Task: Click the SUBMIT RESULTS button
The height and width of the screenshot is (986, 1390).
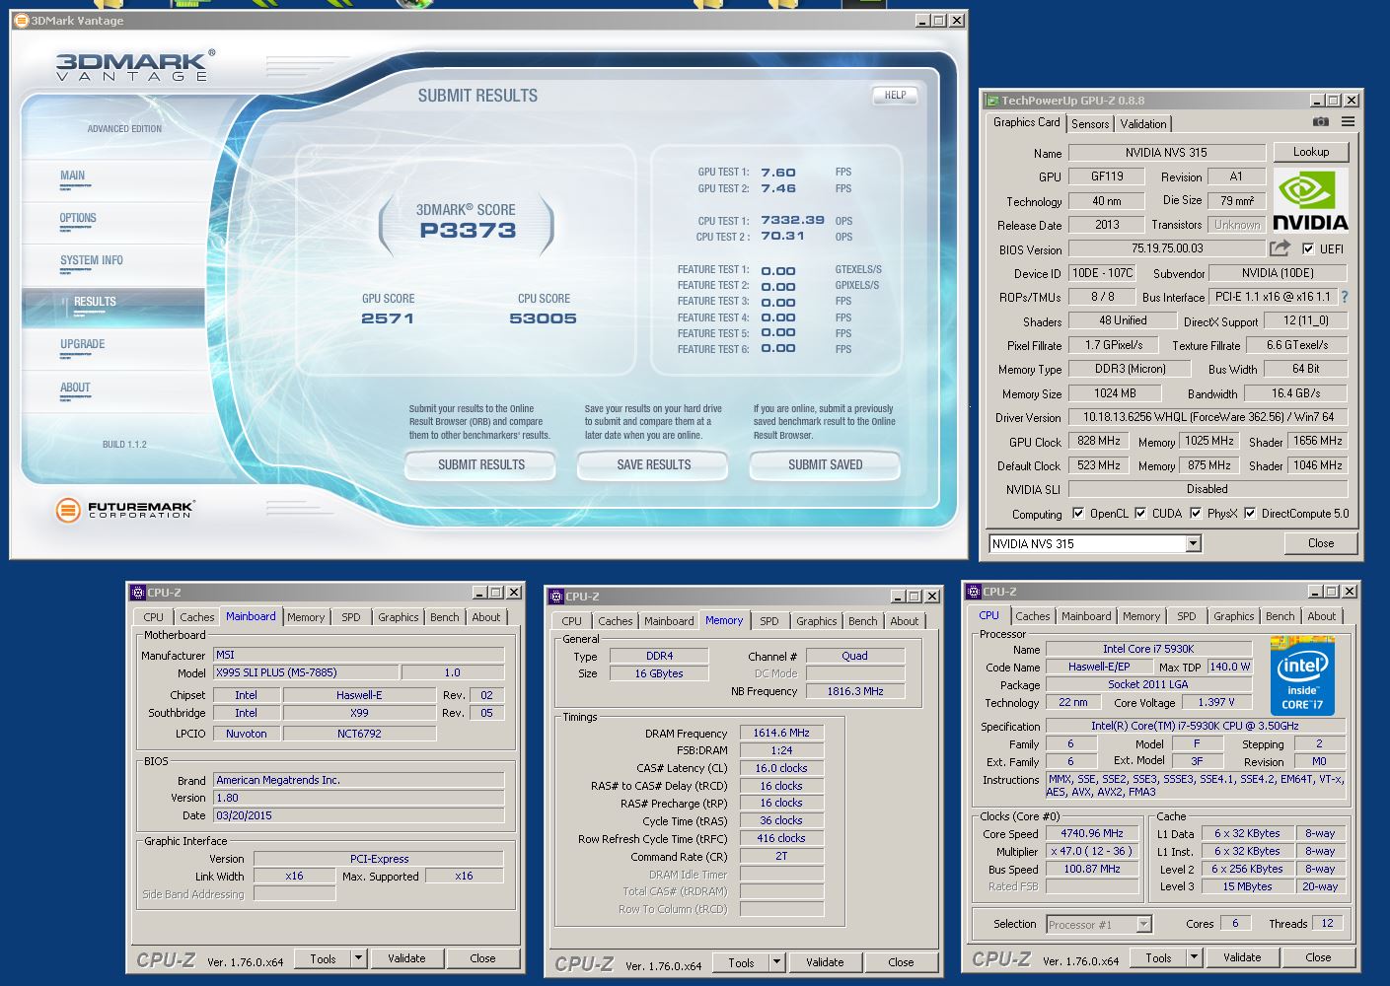Action: pos(481,464)
